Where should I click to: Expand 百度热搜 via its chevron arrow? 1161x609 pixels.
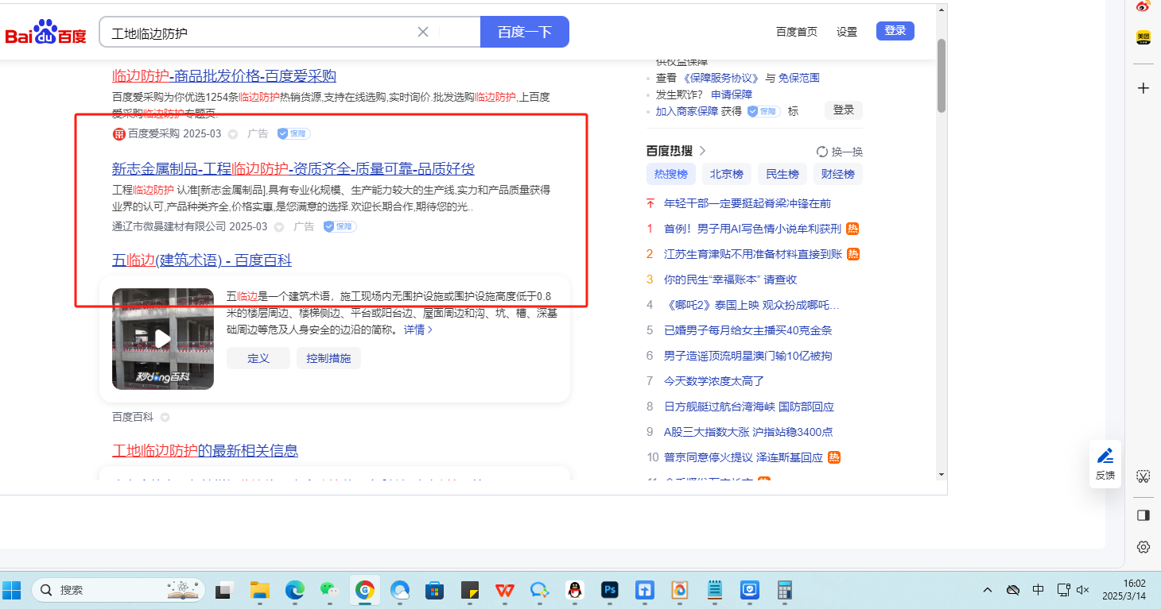702,151
